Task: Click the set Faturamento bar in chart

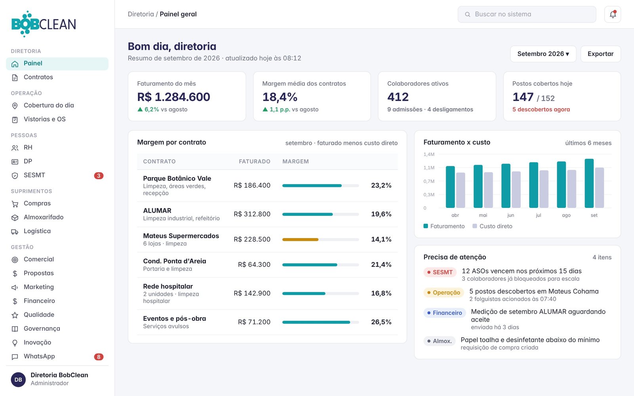Action: point(589,183)
